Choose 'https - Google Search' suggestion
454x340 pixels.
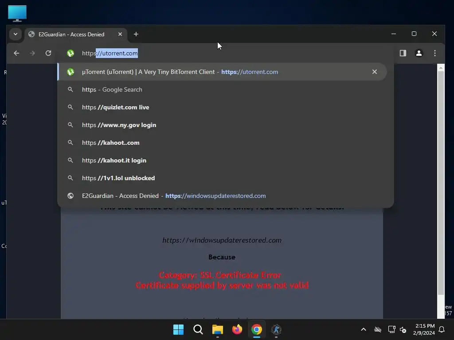[222, 89]
